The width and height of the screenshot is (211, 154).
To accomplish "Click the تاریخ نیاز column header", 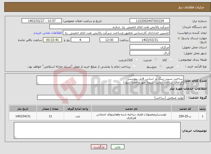I will [23, 109].
